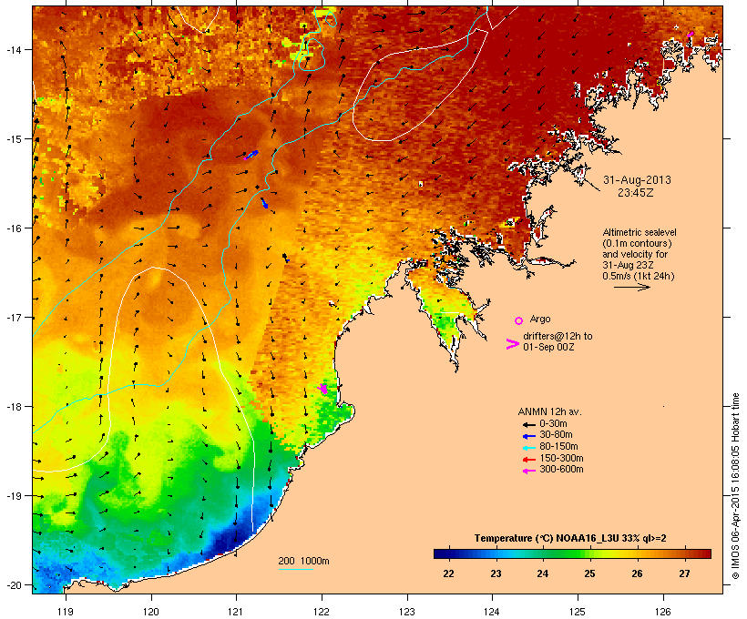This screenshot has height=619, width=747.
Task: Click the magenta Argo circle symbol
Action: point(519,320)
